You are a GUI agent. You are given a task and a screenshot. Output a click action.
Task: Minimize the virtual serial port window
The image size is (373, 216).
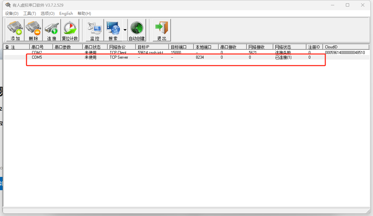point(333,5)
